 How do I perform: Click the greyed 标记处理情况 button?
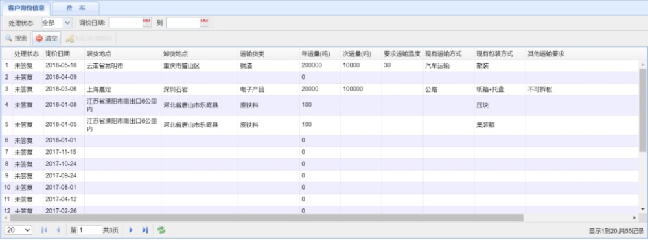pos(89,38)
